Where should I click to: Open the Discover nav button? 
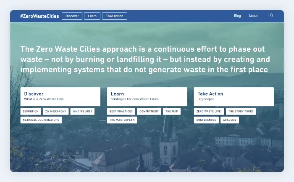tap(72, 16)
